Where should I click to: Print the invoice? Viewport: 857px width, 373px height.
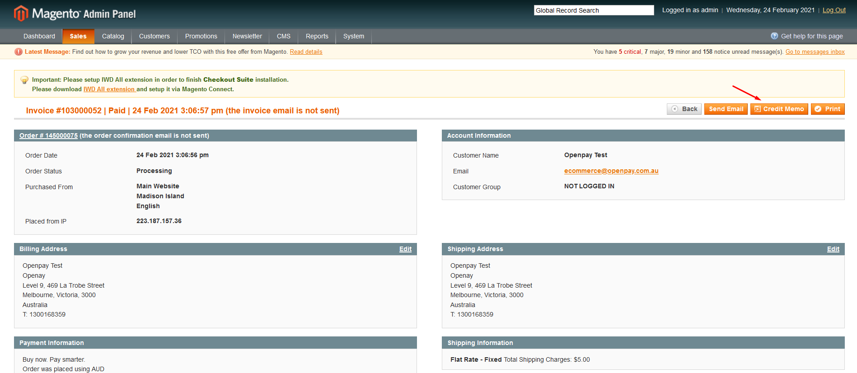(827, 109)
